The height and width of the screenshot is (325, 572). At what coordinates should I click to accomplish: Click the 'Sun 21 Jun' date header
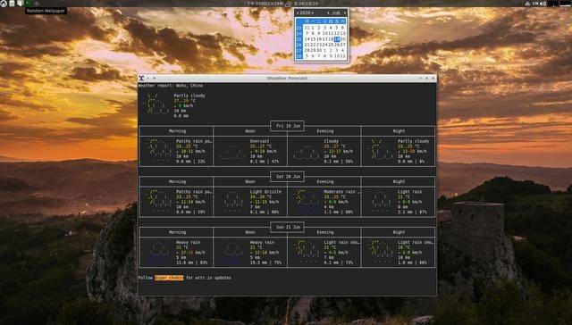(x=288, y=227)
